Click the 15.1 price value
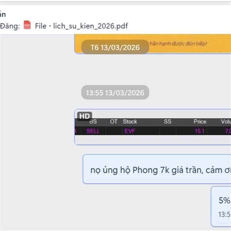 [199, 131]
